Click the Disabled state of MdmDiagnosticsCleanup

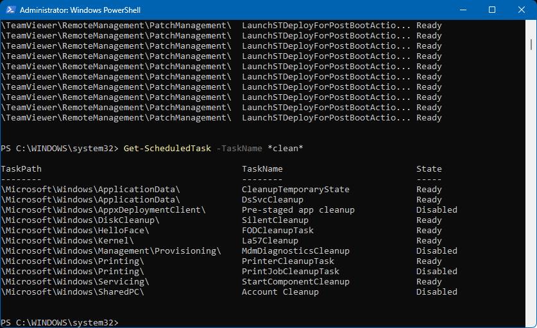pos(437,250)
